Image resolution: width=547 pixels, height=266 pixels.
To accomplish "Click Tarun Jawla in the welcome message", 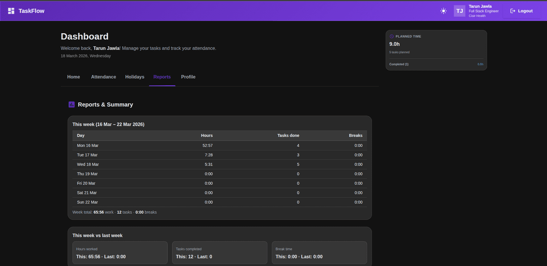I will [106, 48].
